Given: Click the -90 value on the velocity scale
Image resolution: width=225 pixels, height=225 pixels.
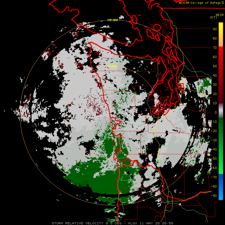Looking at the screenshot, I should point(214,196).
